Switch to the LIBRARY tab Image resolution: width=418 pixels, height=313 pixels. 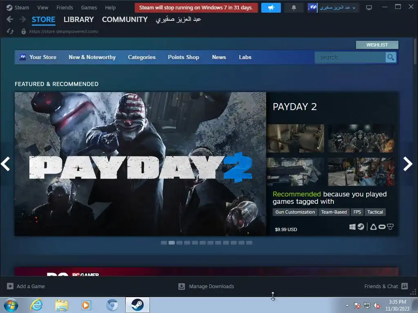pos(79,20)
